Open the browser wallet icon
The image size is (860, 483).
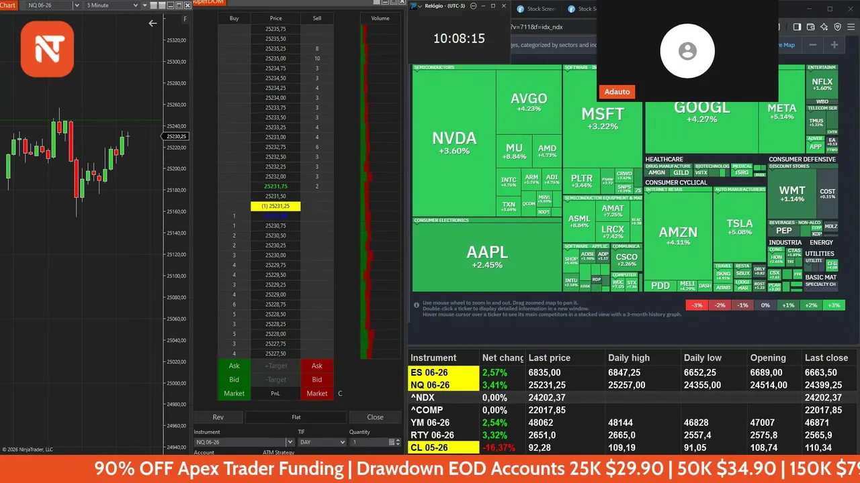pyautogui.click(x=810, y=27)
